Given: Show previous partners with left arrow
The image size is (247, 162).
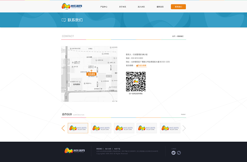Looking at the screenshot, I should 63,128.
